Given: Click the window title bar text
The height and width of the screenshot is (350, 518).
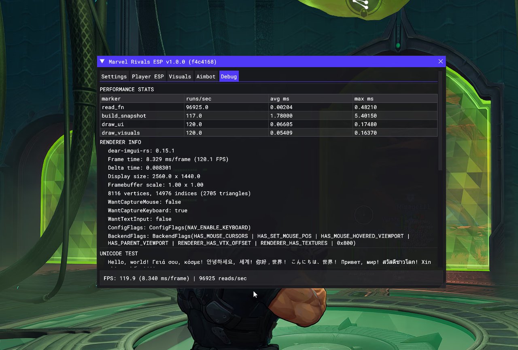Looking at the screenshot, I should click(x=163, y=62).
